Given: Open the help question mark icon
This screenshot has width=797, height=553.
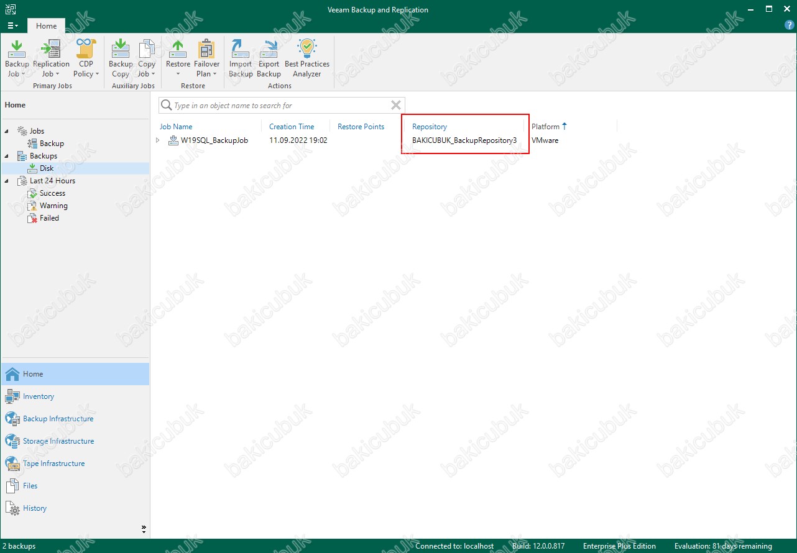Looking at the screenshot, I should 789,25.
